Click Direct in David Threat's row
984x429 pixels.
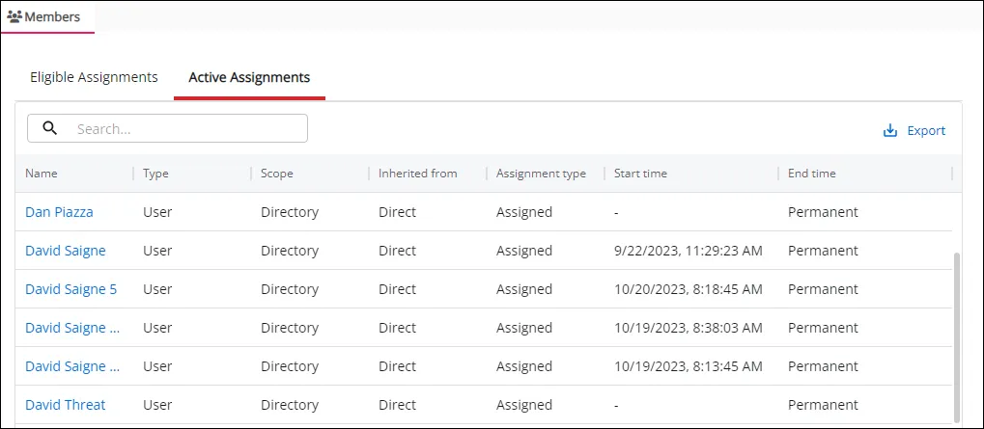tap(397, 405)
